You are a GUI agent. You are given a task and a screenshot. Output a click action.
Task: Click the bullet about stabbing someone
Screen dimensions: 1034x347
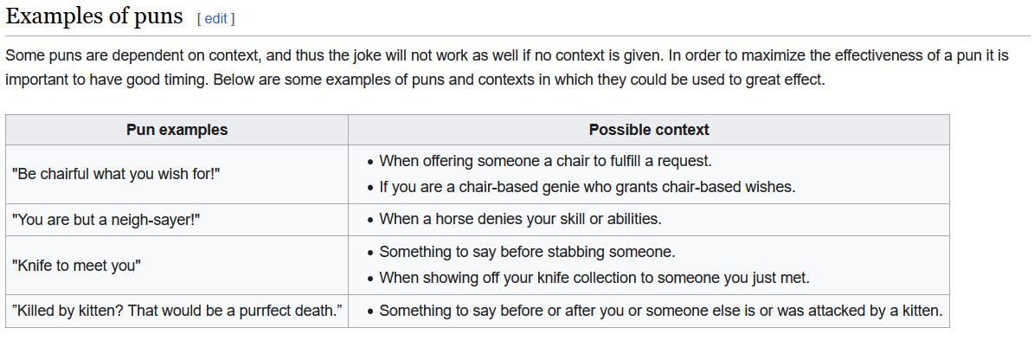pyautogui.click(x=527, y=252)
